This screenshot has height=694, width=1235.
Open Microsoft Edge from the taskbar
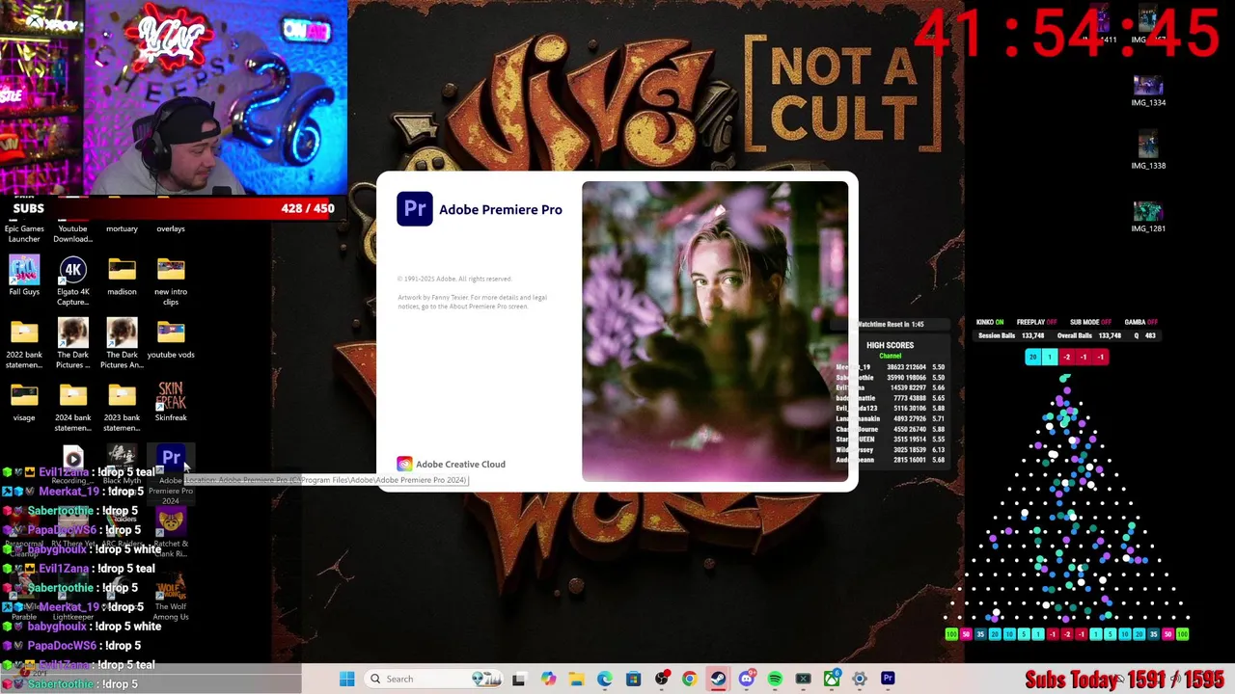click(x=604, y=679)
